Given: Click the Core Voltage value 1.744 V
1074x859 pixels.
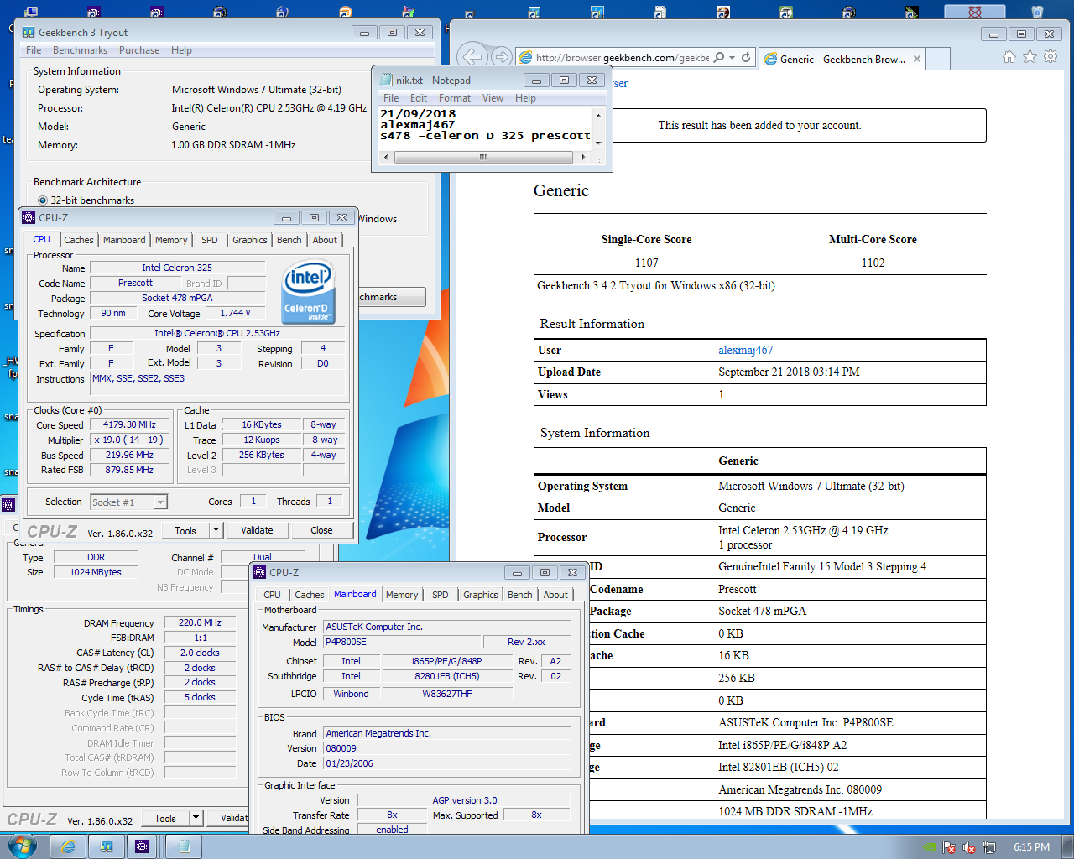Looking at the screenshot, I should tap(235, 314).
